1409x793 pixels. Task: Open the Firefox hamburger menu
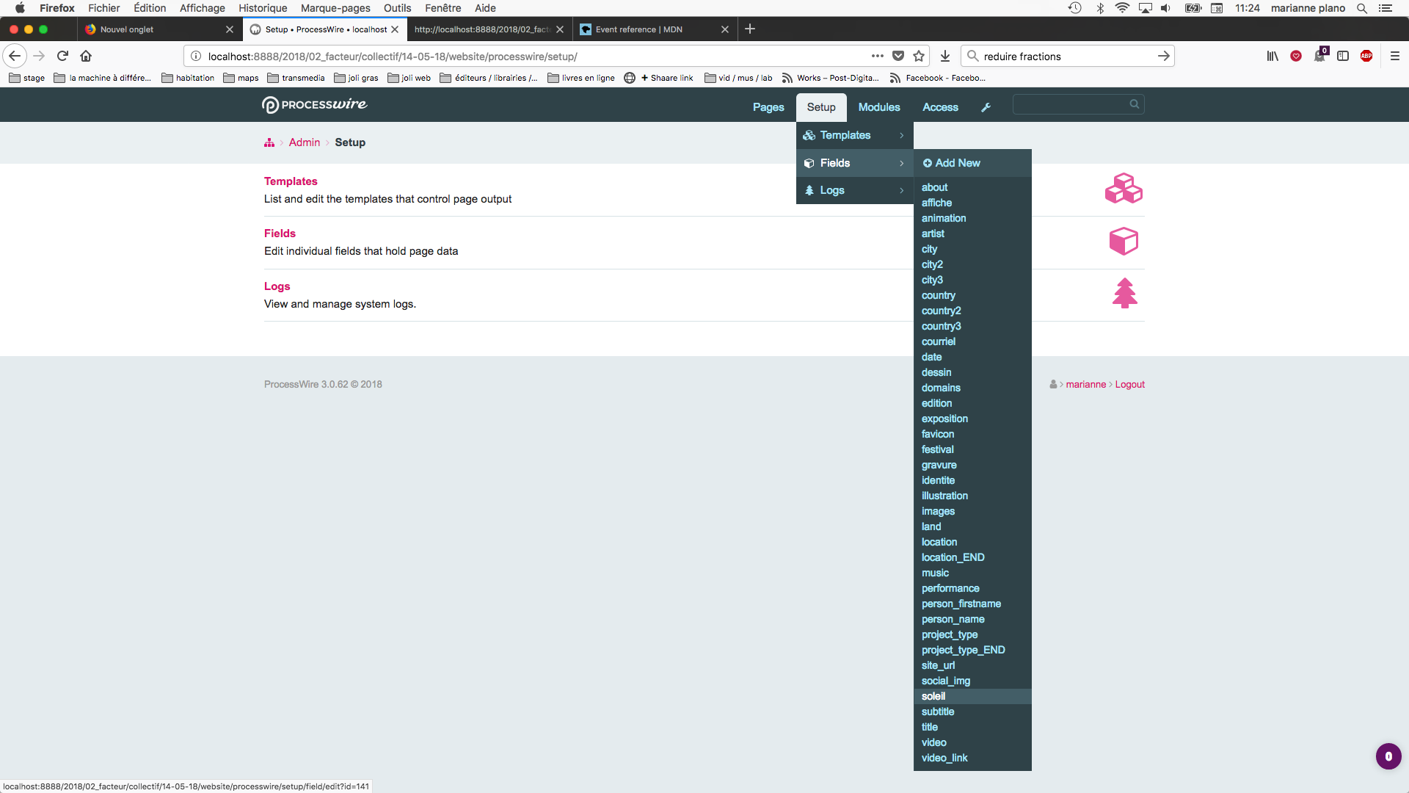(1395, 56)
